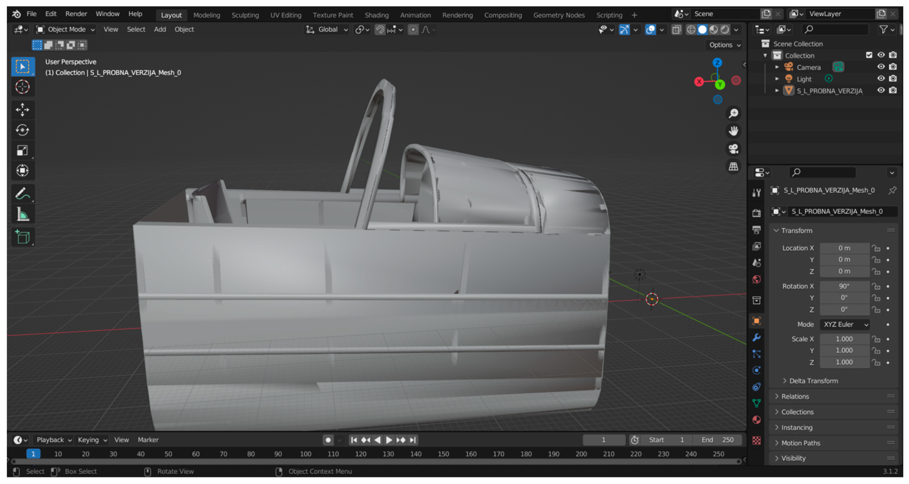Uncheck the Collection exclude checkbox
909x484 pixels.
(x=869, y=55)
